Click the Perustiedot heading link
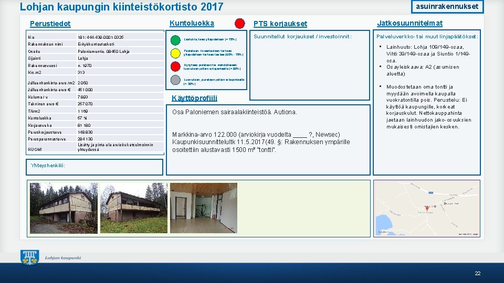Viewport: 504px width, 283px height. click(x=50, y=24)
